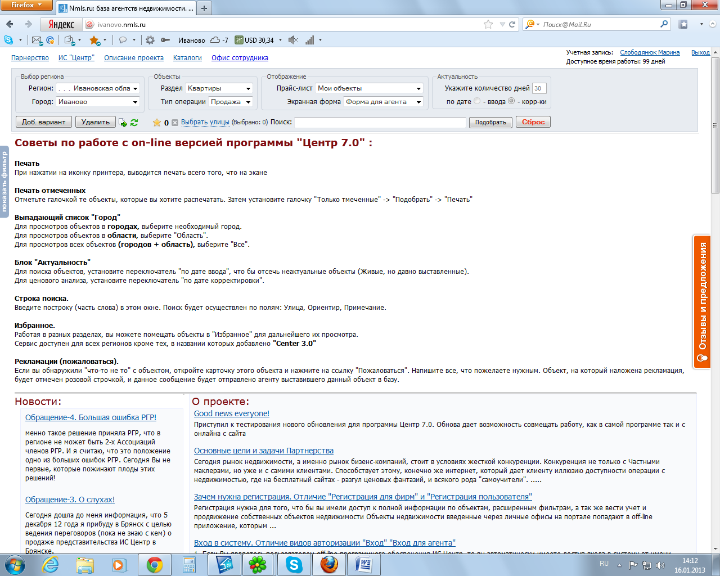Click the gray X icon before Выбрать улицы
The height and width of the screenshot is (576, 720).
coord(175,122)
